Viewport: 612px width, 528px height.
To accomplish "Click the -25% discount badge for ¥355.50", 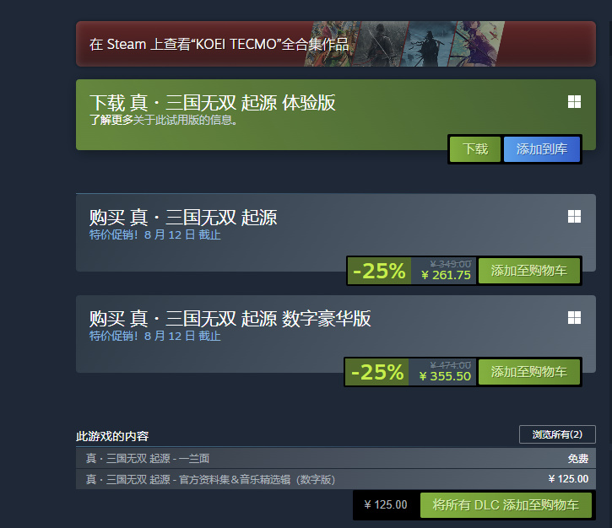I will tap(377, 372).
